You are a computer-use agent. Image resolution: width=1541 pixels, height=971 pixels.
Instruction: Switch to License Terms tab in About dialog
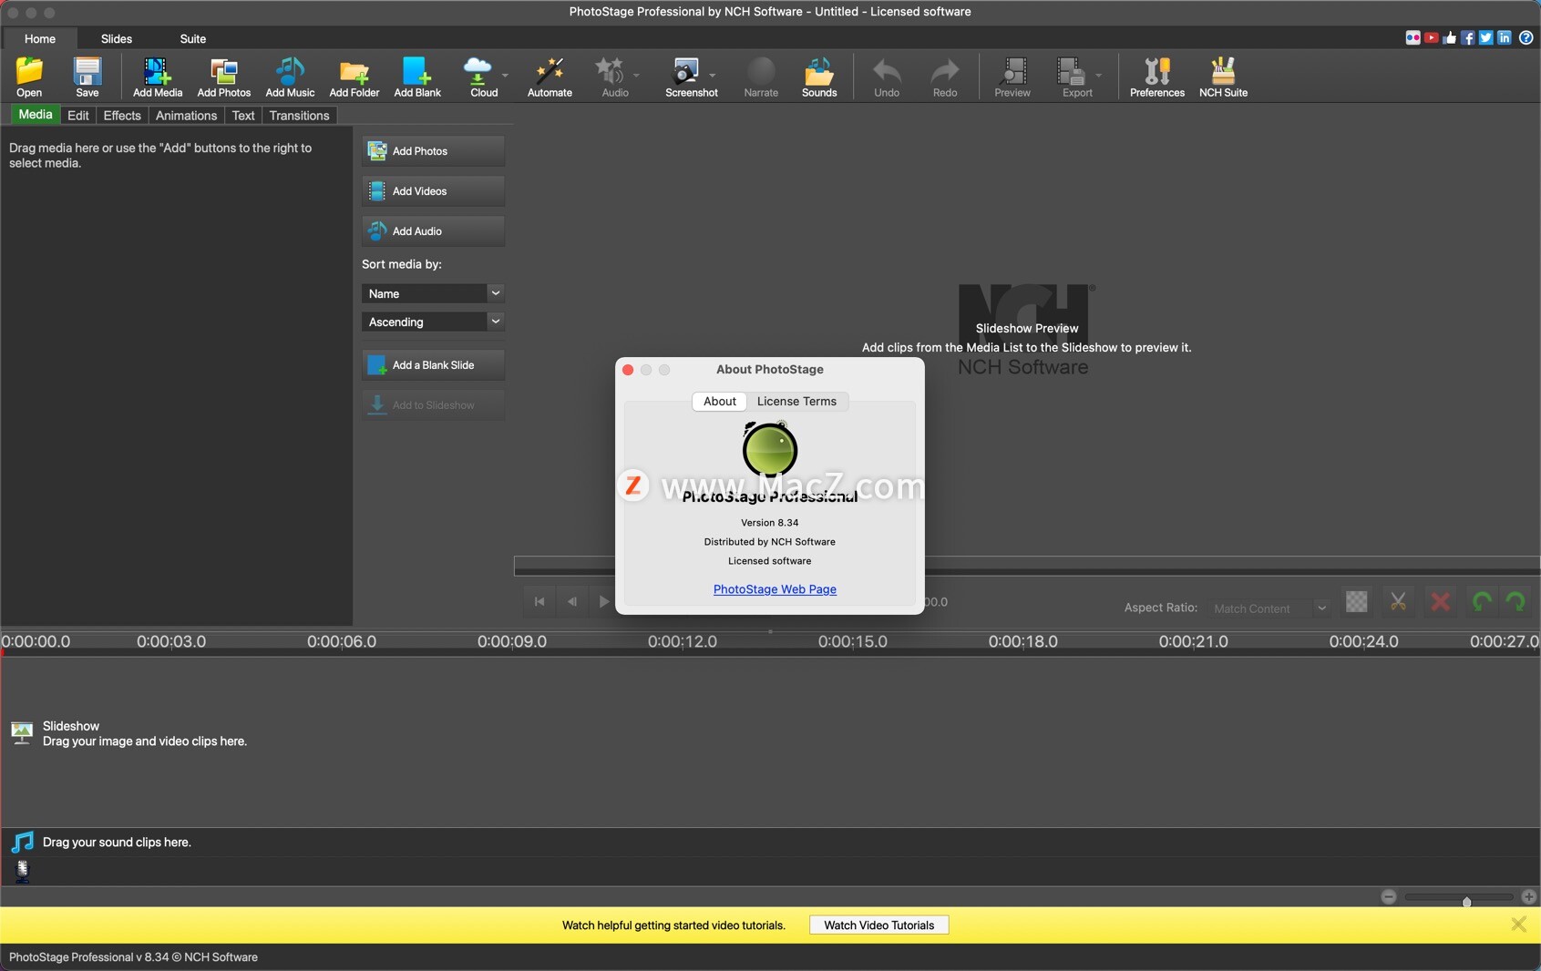coord(796,402)
